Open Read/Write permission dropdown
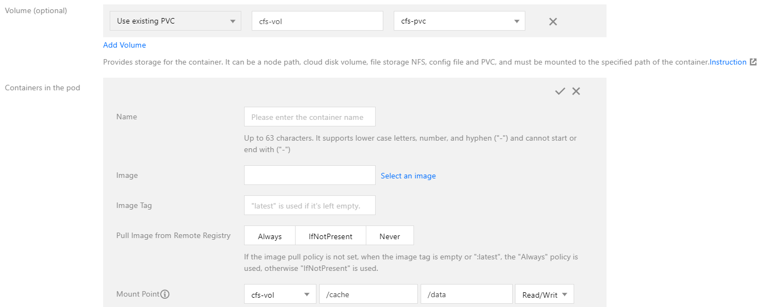The height and width of the screenshot is (307, 765). click(544, 294)
